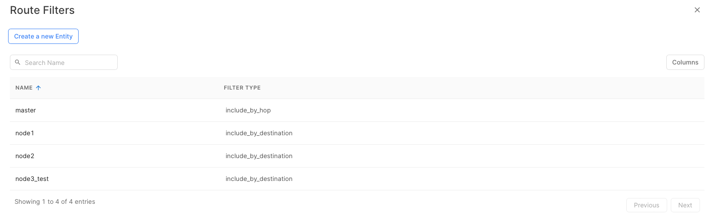The width and height of the screenshot is (713, 215).
Task: Select the node1 route filter entry
Action: pyautogui.click(x=25, y=133)
